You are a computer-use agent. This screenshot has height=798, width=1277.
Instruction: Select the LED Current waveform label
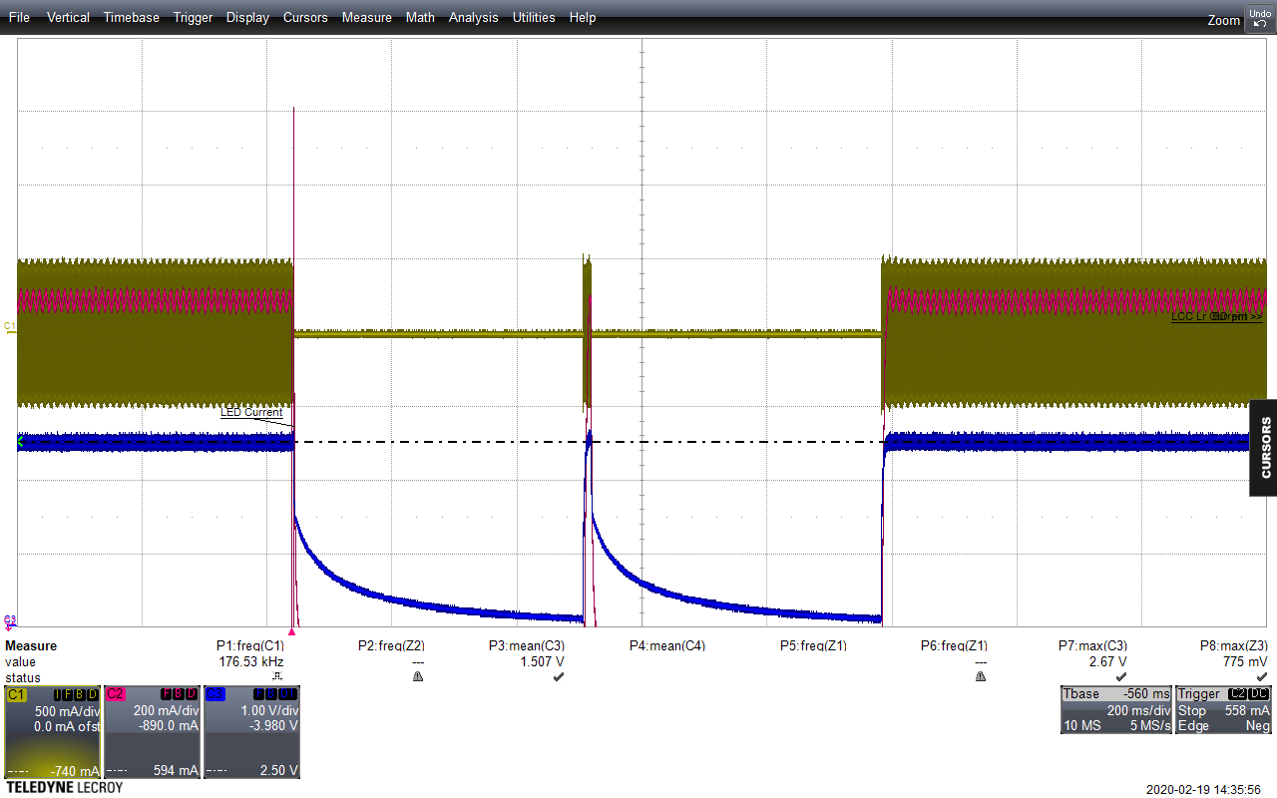251,412
